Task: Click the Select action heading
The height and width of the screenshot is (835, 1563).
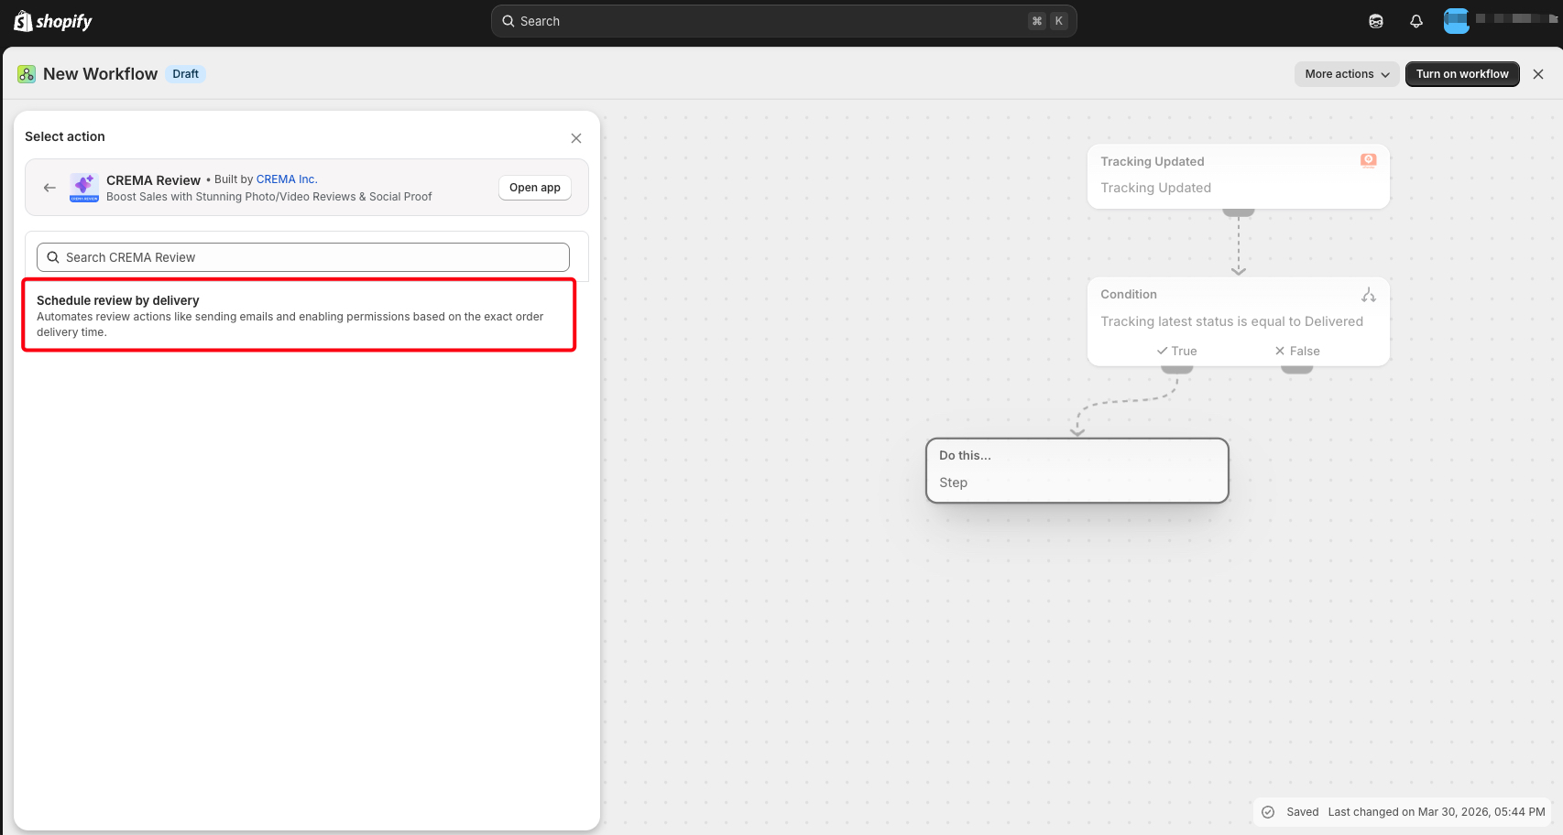Action: point(65,136)
